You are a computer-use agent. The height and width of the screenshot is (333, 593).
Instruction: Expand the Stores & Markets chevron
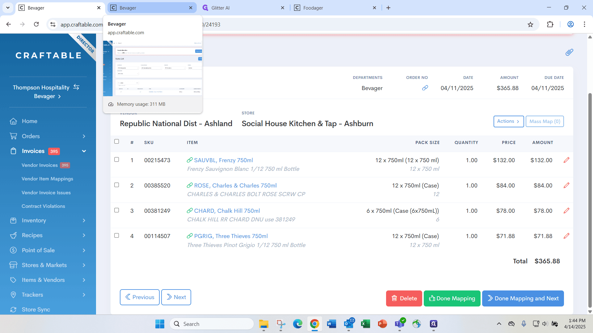[x=84, y=265]
